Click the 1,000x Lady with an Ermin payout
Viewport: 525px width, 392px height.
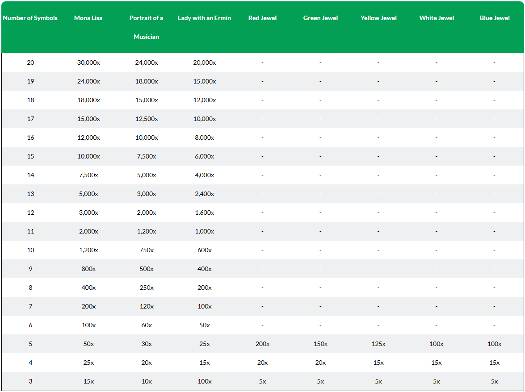click(x=205, y=231)
